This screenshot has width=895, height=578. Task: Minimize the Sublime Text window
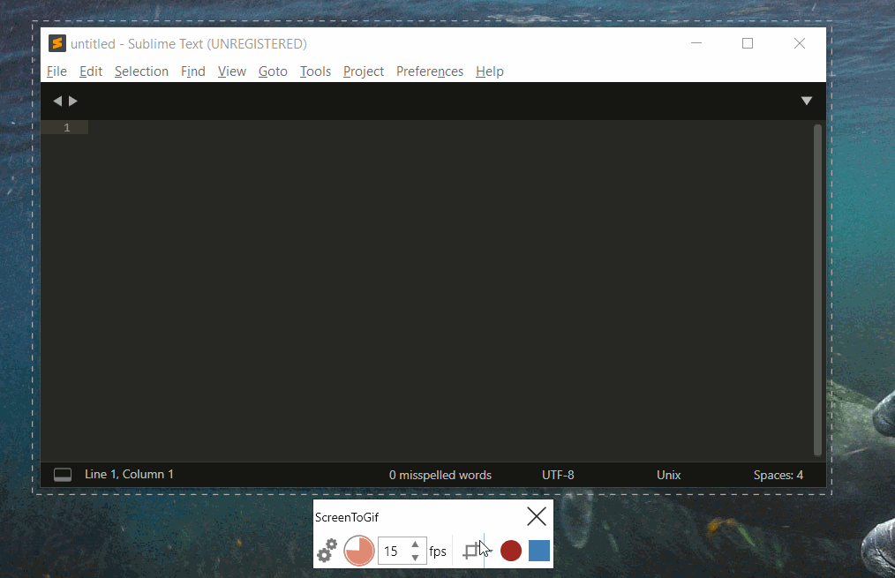pyautogui.click(x=696, y=43)
